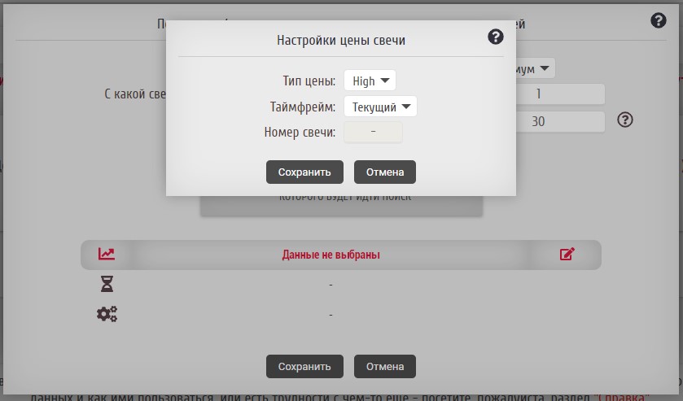
Task: Click the lower 'Сохранить' button
Action: (304, 366)
